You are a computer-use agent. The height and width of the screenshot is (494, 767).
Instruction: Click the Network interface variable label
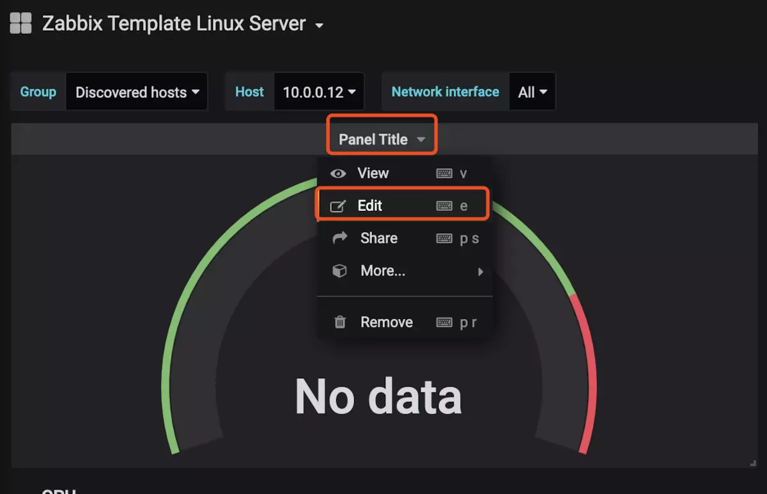[445, 91]
